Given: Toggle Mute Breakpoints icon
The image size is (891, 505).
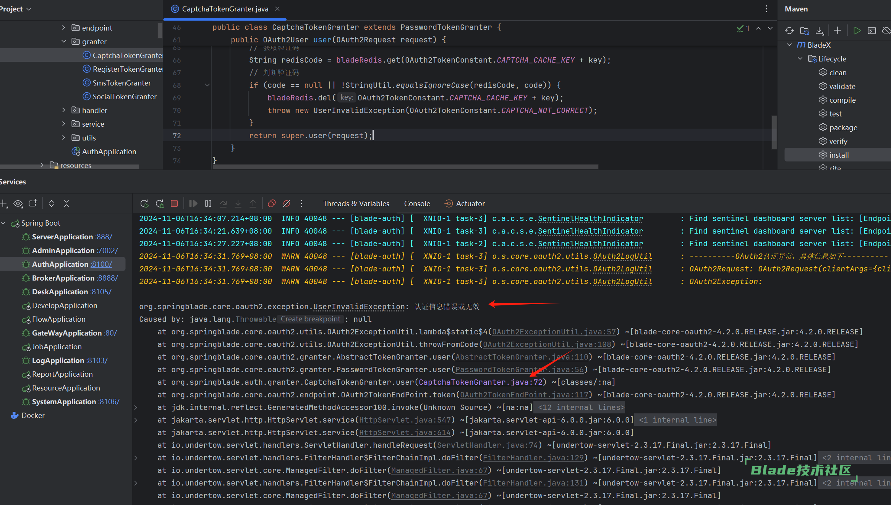Looking at the screenshot, I should 287,203.
